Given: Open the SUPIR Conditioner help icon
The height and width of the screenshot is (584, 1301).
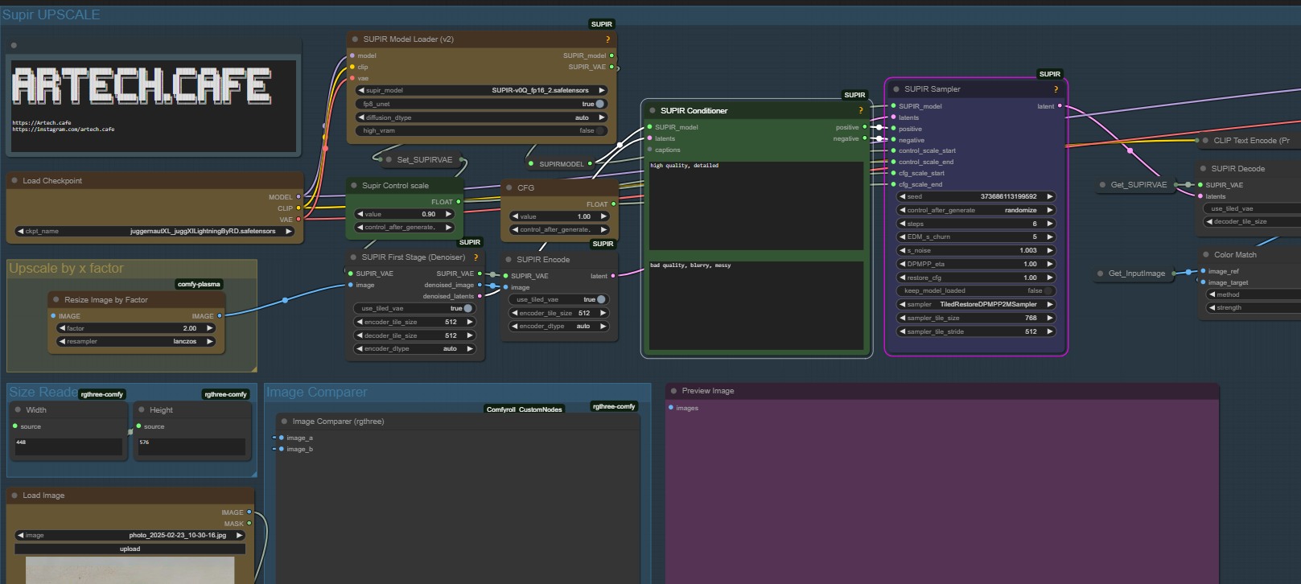Looking at the screenshot, I should (860, 111).
